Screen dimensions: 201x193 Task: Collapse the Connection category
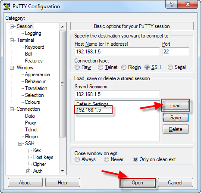pyautogui.click(x=12, y=109)
